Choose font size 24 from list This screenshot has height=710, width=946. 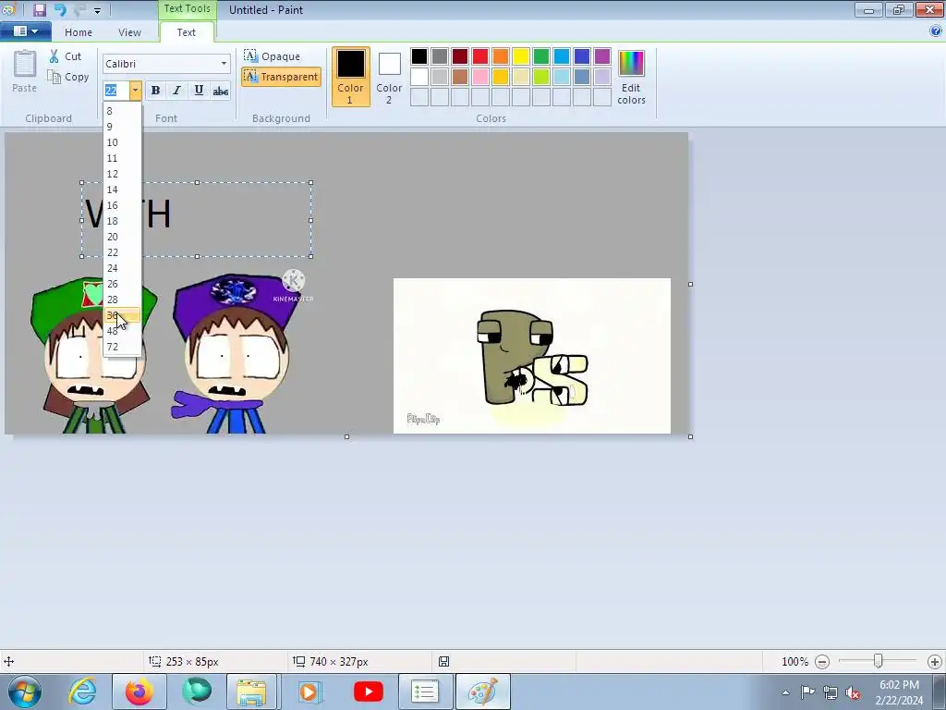coord(123,268)
